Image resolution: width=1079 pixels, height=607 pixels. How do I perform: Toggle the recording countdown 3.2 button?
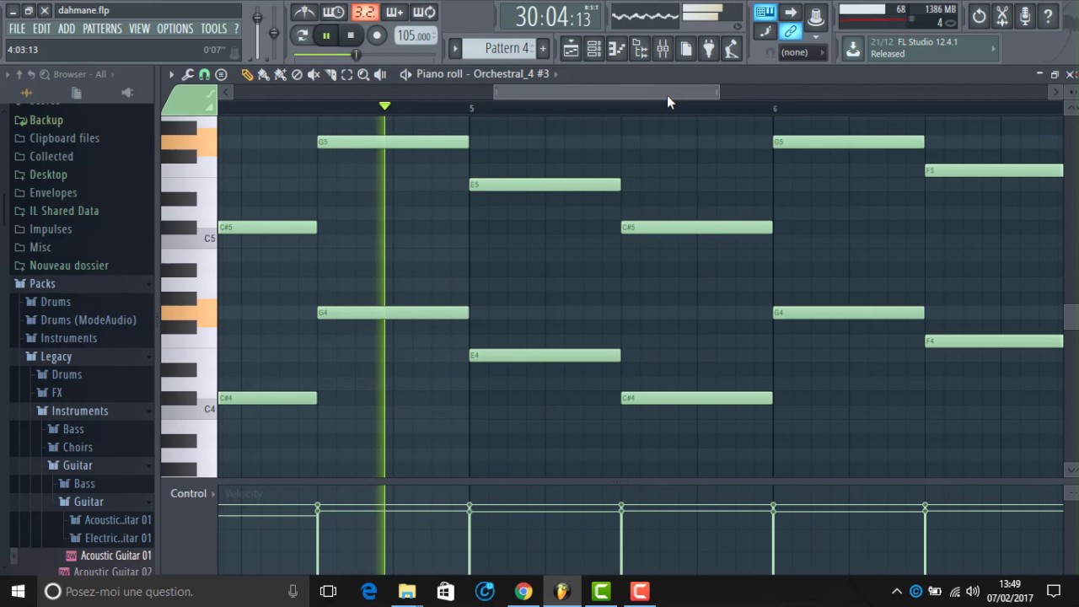click(x=364, y=12)
